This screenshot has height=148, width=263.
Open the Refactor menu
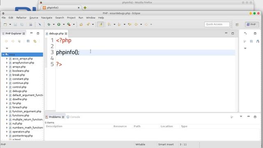(x=21, y=18)
